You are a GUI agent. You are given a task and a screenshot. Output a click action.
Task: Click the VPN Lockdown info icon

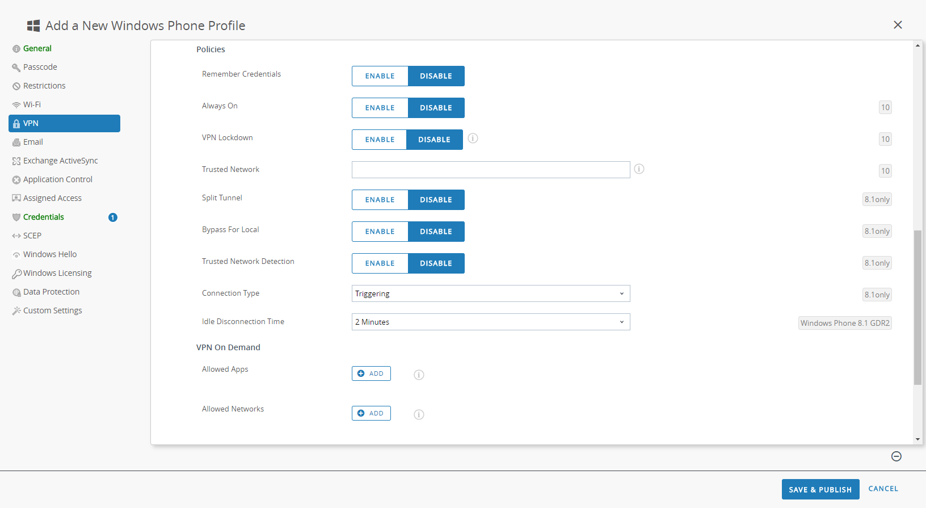[473, 138]
